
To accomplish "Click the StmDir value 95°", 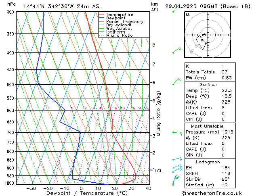I will tap(225, 179).
